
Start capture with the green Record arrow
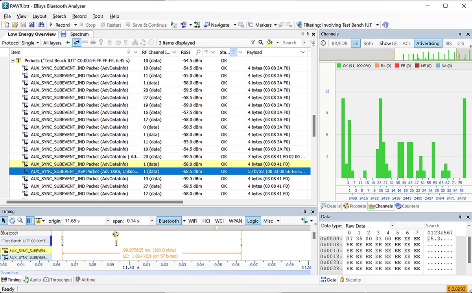[51, 25]
